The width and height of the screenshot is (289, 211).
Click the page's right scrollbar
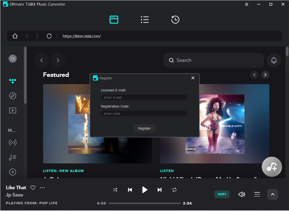287,52
